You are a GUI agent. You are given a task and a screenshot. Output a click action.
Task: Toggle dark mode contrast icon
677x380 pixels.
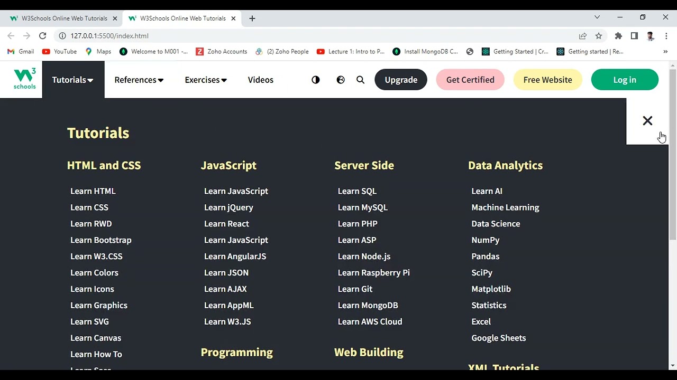(316, 80)
